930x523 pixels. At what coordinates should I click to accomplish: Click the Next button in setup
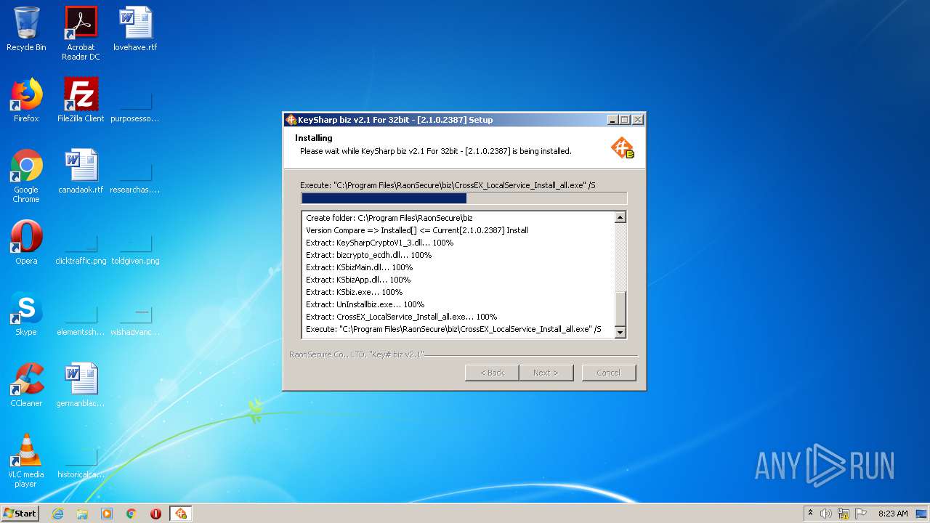pos(546,373)
